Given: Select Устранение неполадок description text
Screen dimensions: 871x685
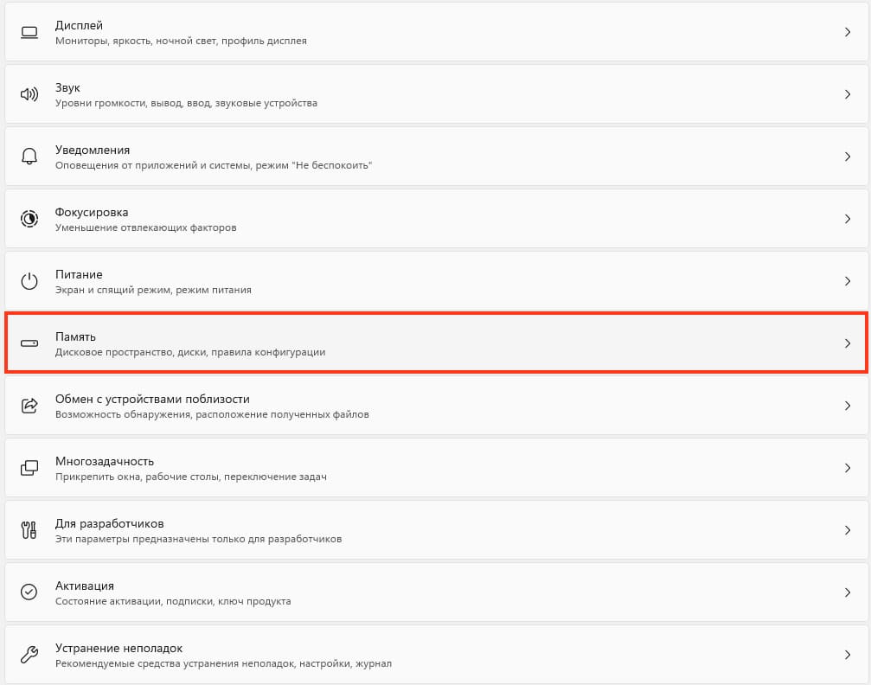Looking at the screenshot, I should (x=223, y=663).
